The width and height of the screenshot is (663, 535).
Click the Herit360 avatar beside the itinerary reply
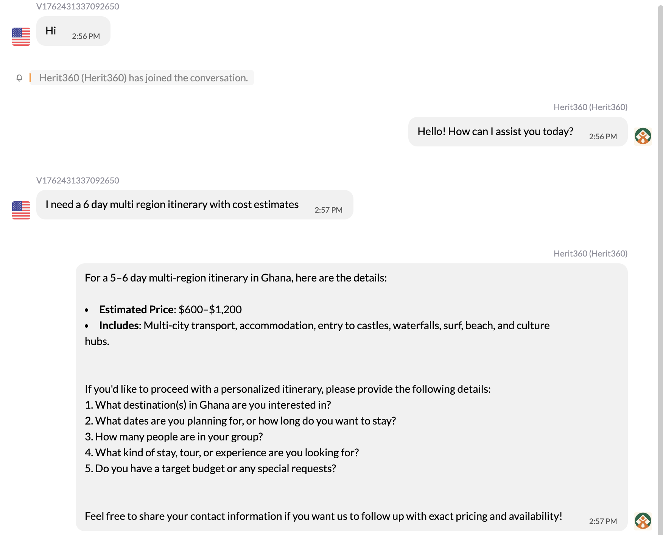pos(643,521)
